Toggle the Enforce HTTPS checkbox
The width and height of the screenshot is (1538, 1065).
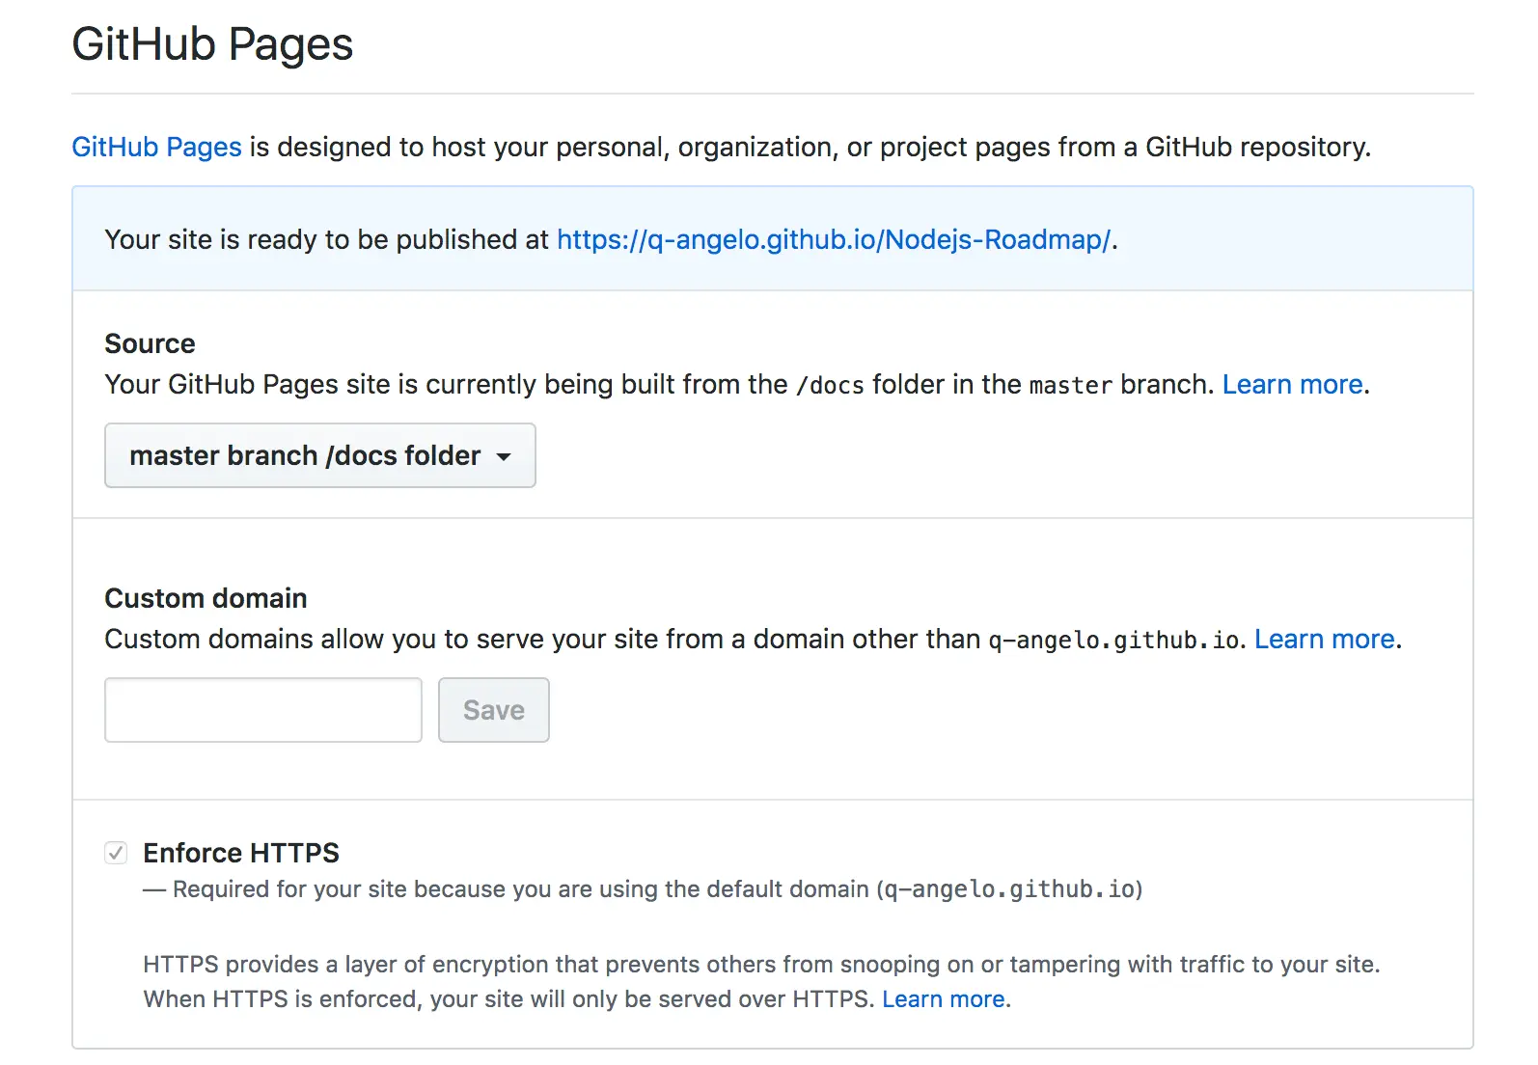tap(116, 853)
